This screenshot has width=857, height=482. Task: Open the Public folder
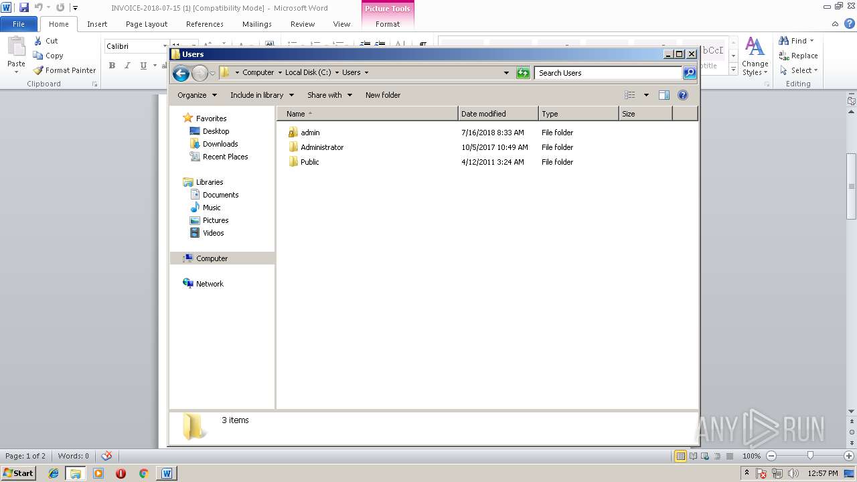[x=304, y=162]
